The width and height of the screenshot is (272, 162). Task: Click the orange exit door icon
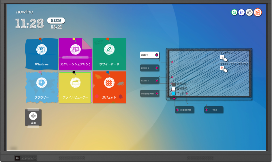258,12
